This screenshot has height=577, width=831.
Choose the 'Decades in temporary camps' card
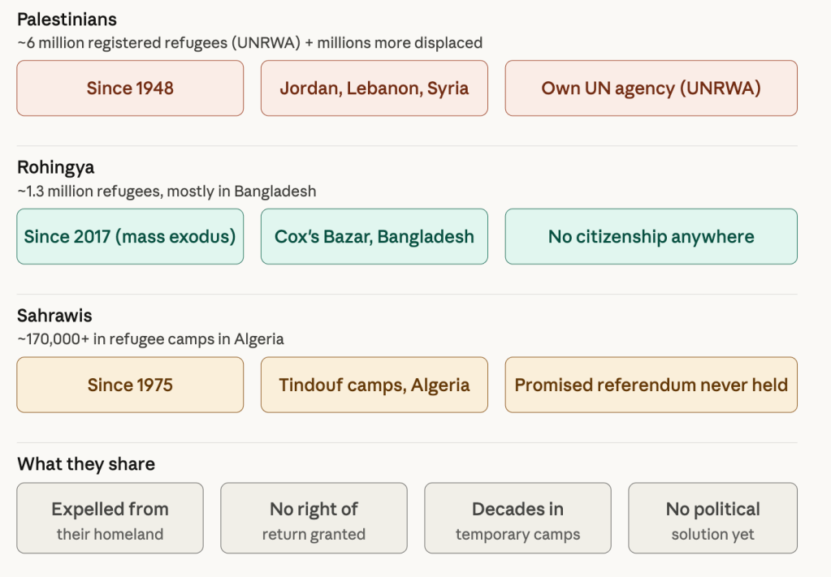[x=517, y=519]
